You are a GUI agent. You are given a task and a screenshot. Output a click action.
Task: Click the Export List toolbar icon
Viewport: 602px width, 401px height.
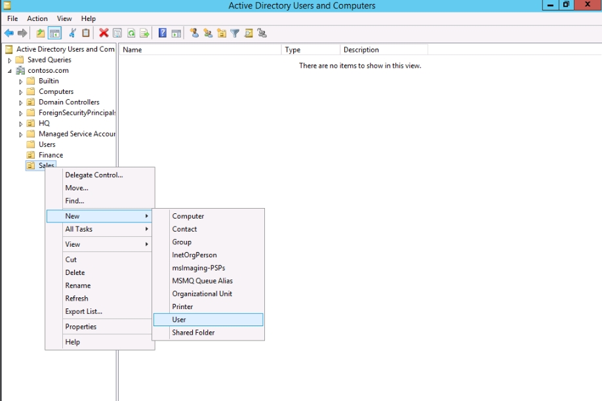point(145,33)
